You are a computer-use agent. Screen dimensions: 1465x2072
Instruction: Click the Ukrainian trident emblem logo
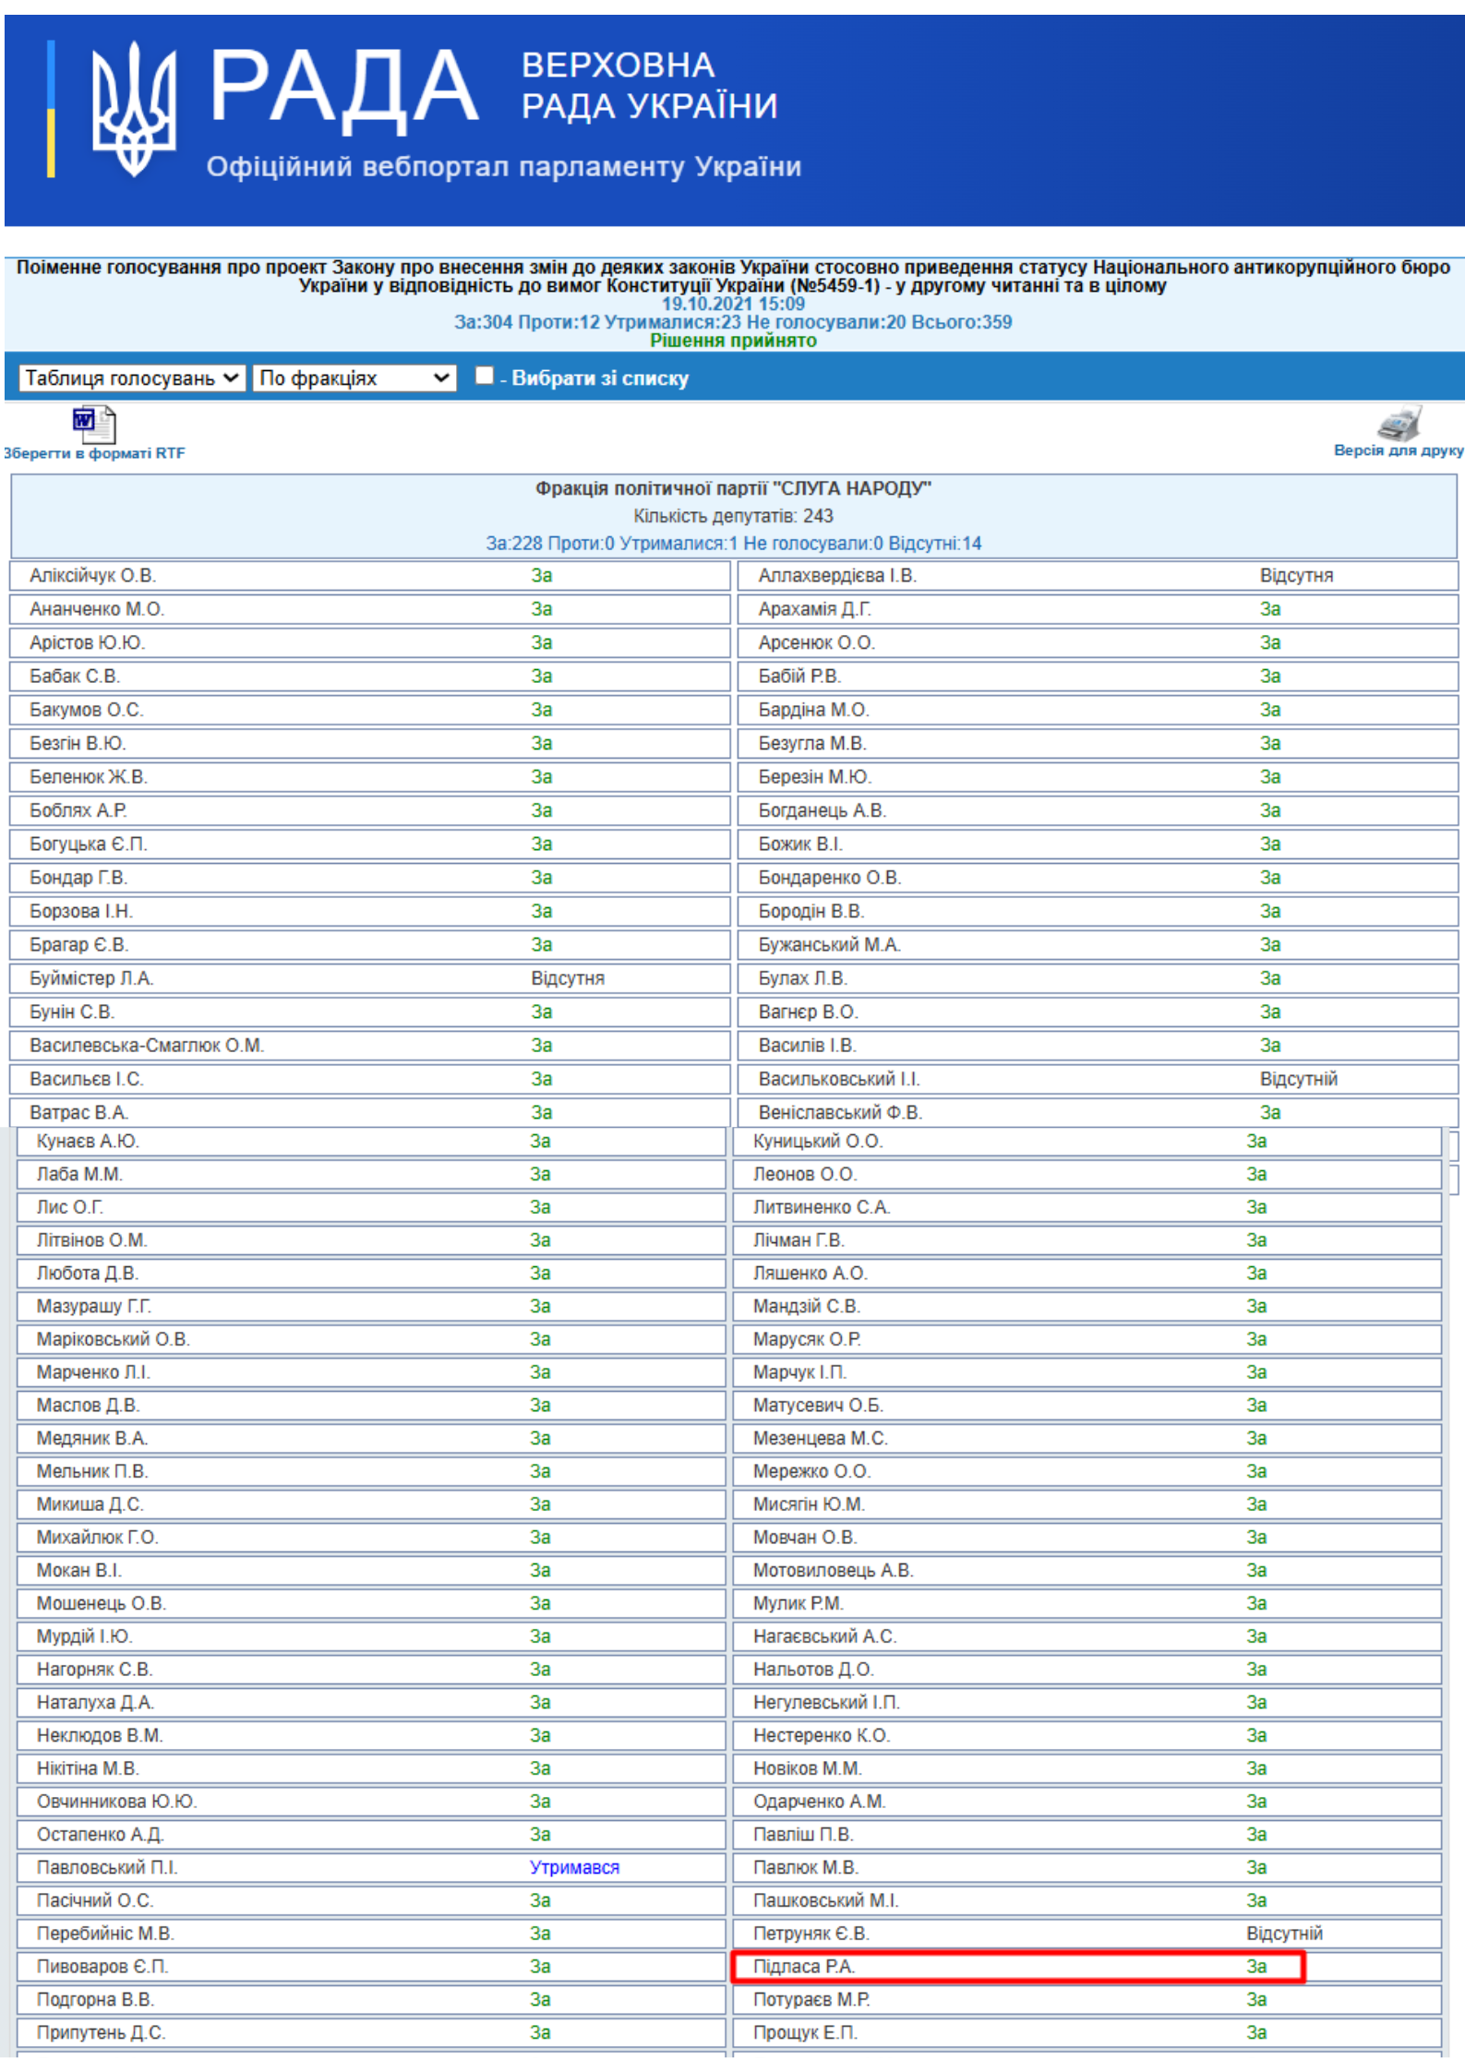tap(134, 109)
